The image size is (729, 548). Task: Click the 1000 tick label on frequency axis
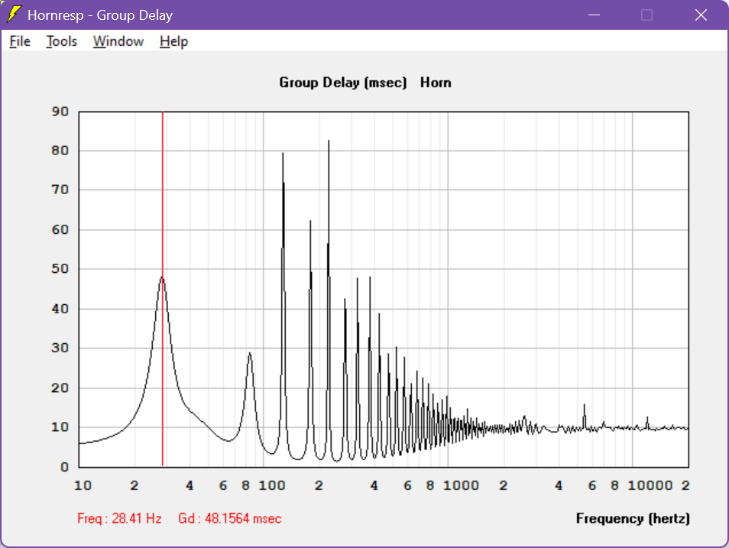tap(461, 485)
